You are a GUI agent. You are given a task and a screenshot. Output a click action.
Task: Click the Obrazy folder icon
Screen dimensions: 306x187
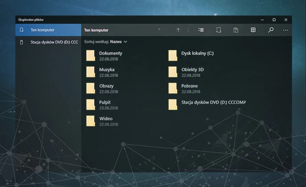[90, 88]
